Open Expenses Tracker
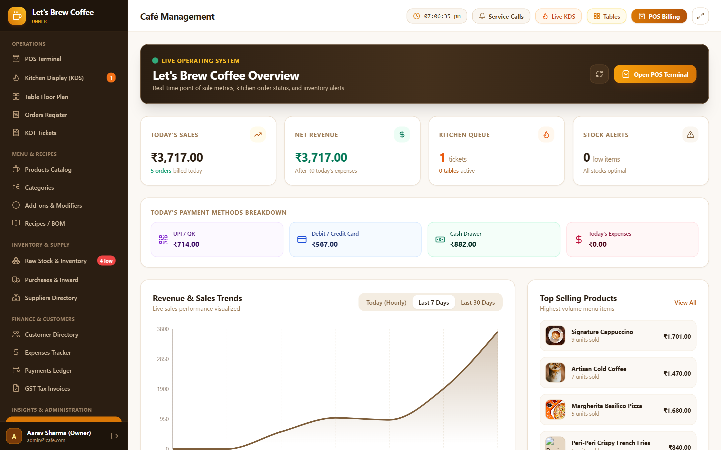 pos(64,352)
